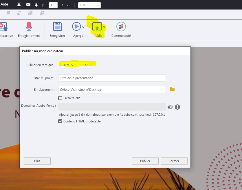
Task: Click the Aperçu play icon
Action: 76,26
